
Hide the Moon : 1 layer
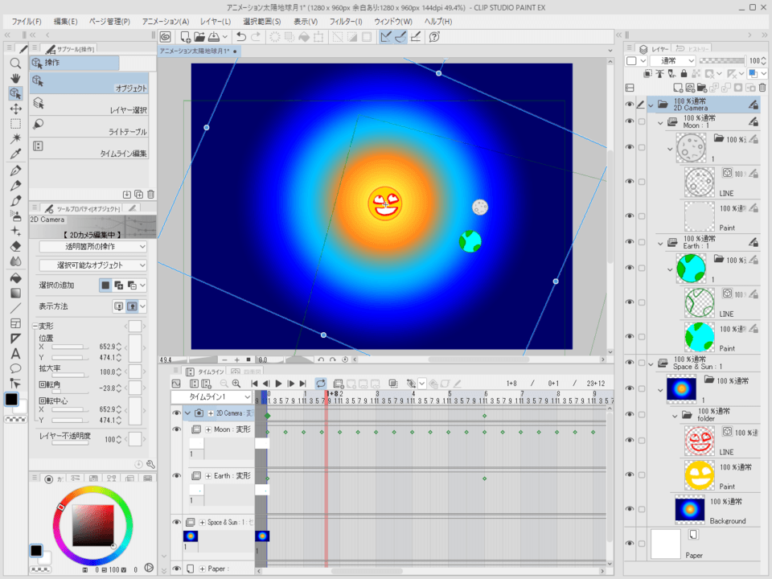click(631, 121)
